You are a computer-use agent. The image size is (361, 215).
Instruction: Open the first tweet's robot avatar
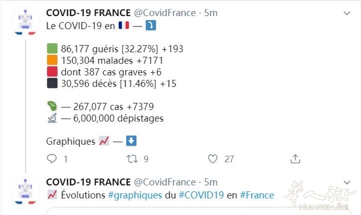(25, 22)
